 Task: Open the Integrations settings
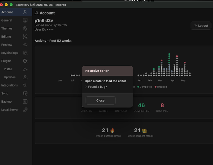[16, 85]
